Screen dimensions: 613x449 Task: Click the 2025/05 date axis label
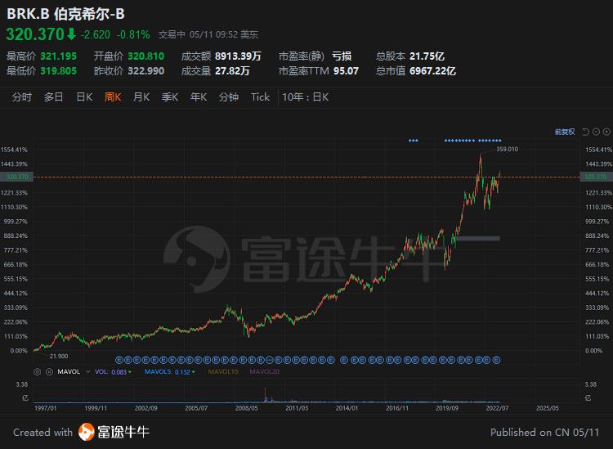(x=548, y=408)
